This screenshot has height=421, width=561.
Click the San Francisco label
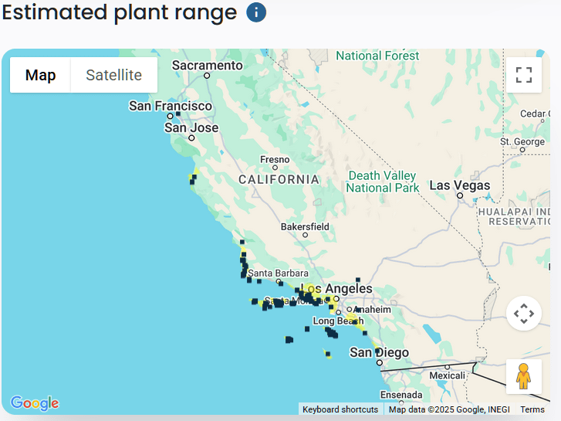171,106
